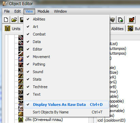Toggle the Editor view category
This screenshot has width=140, height=123.
pos(66,49)
